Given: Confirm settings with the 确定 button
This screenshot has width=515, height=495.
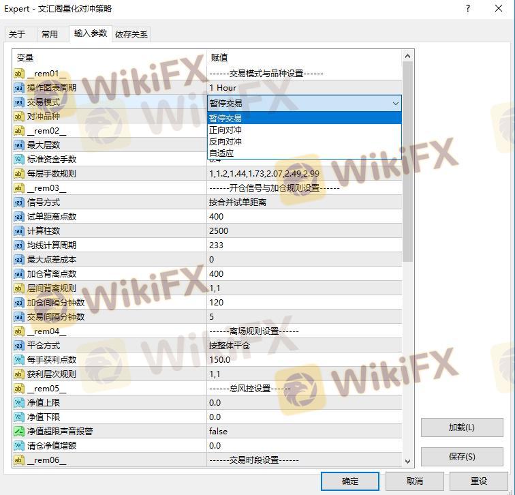Looking at the screenshot, I should (350, 481).
